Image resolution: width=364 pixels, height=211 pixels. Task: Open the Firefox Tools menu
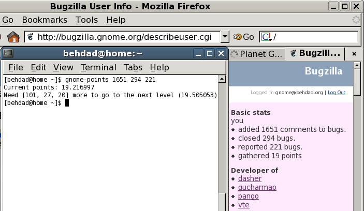click(86, 20)
